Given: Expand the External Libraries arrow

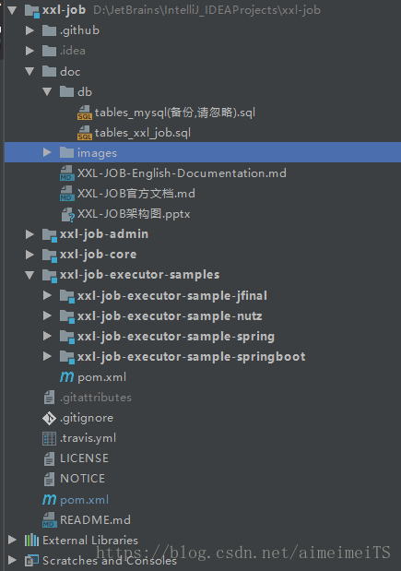Looking at the screenshot, I should [12, 540].
